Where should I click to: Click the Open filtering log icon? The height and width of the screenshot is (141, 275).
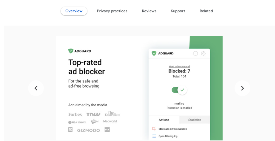point(154,136)
